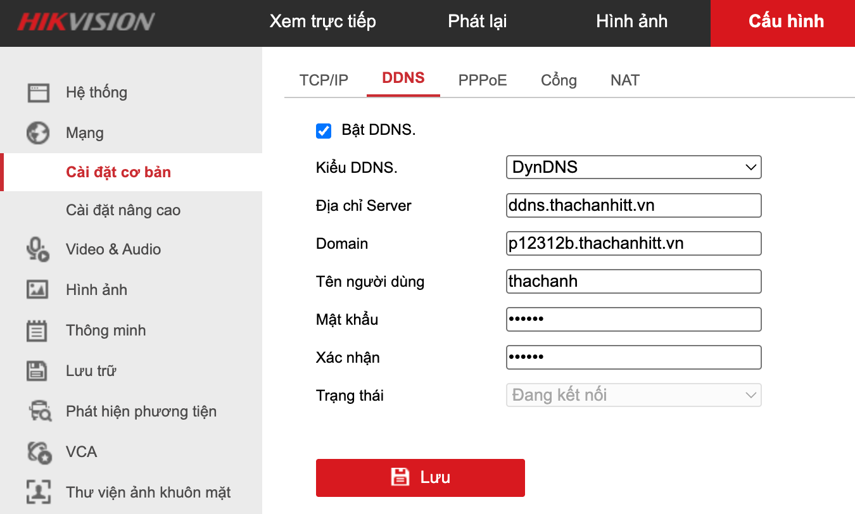Open Cài đặt nâng cao settings
The width and height of the screenshot is (855, 514).
pyautogui.click(x=123, y=210)
